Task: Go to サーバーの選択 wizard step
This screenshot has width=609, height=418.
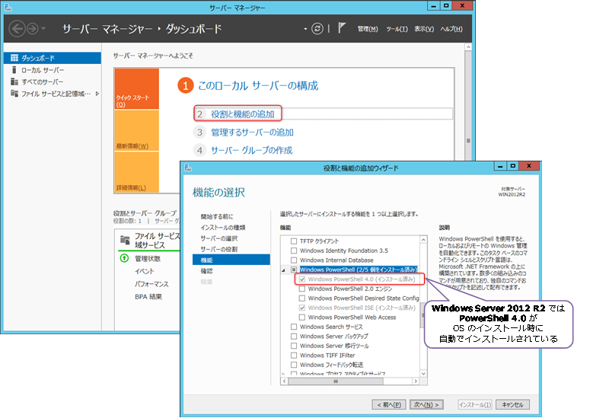Action: click(x=219, y=238)
